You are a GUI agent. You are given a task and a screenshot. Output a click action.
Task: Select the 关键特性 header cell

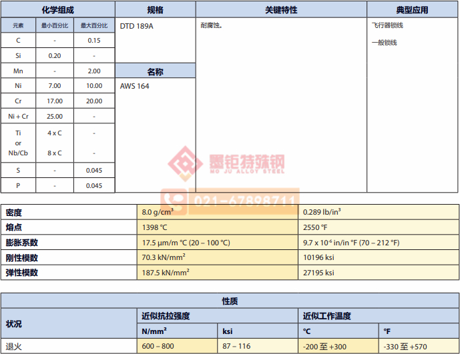[x=281, y=10]
